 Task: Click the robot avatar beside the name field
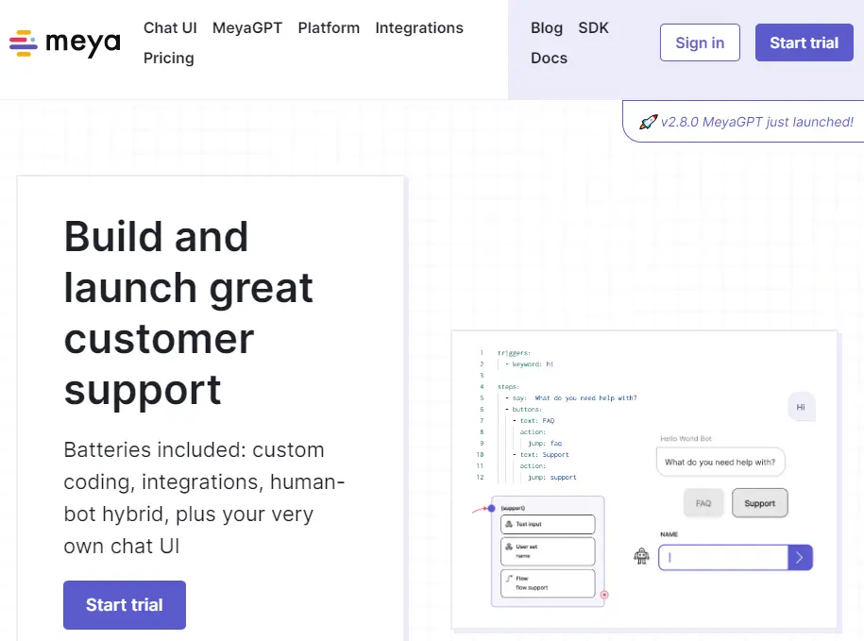[x=641, y=556]
